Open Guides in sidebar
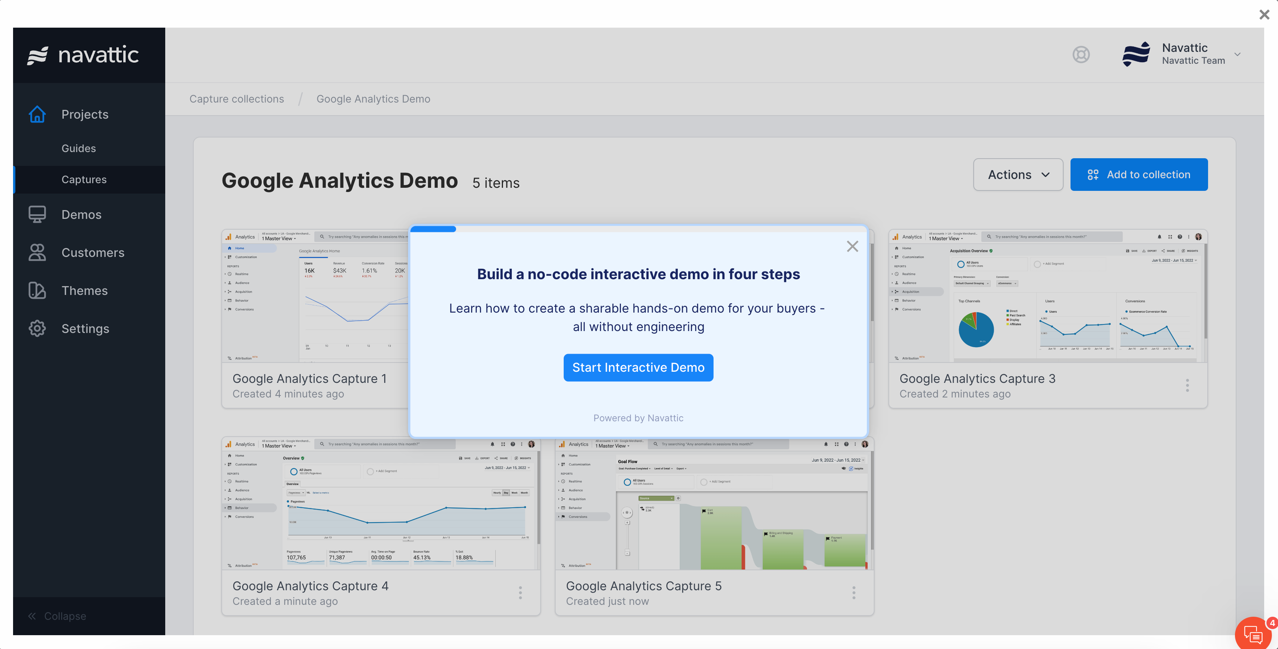1278x649 pixels. (x=78, y=148)
